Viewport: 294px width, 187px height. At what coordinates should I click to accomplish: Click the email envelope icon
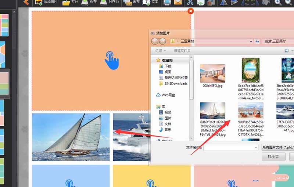[x=178, y=2]
